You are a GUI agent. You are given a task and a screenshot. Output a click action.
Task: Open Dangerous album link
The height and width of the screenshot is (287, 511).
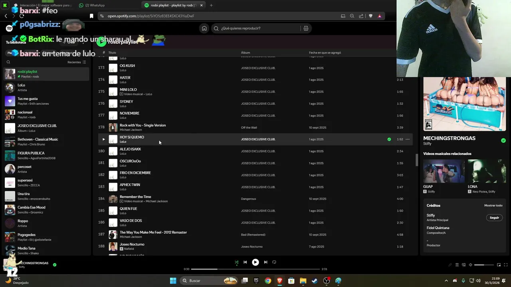248,199
